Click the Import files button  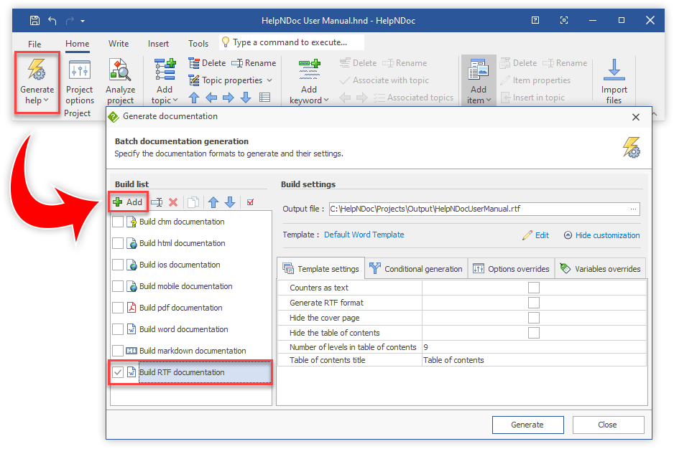coord(614,82)
